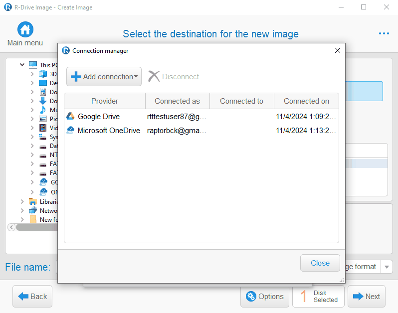Select the System drive icon
The width and height of the screenshot is (398, 313).
(x=43, y=137)
